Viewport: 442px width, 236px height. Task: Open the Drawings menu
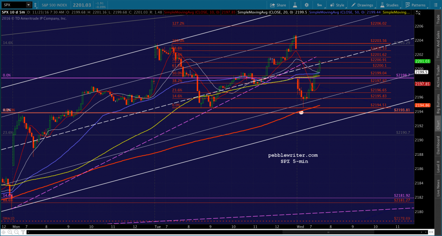click(x=362, y=5)
